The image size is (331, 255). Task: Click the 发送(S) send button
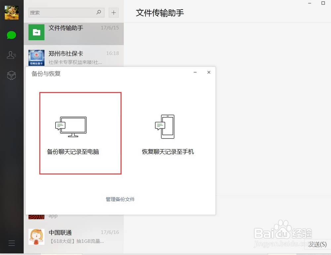[317, 244]
